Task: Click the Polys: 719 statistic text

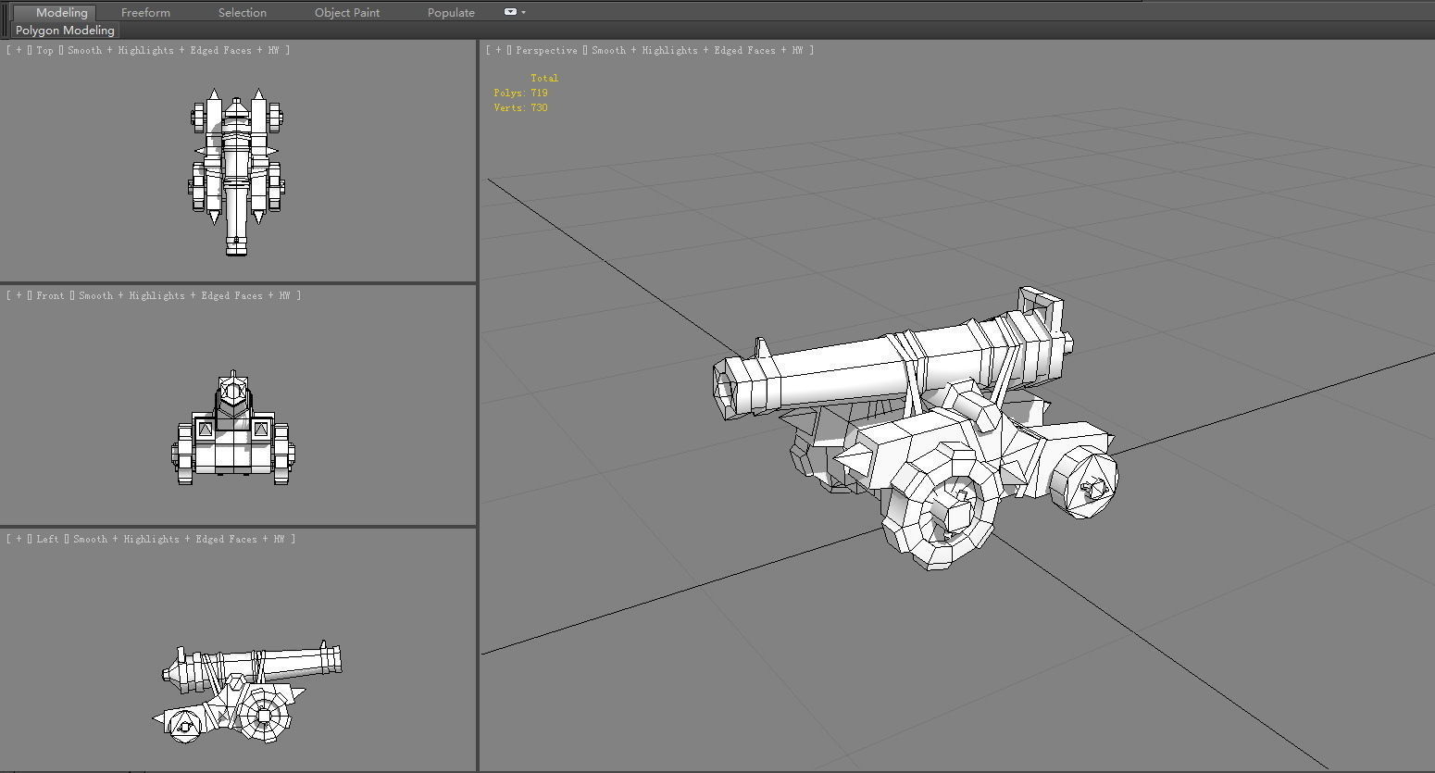Action: point(520,93)
